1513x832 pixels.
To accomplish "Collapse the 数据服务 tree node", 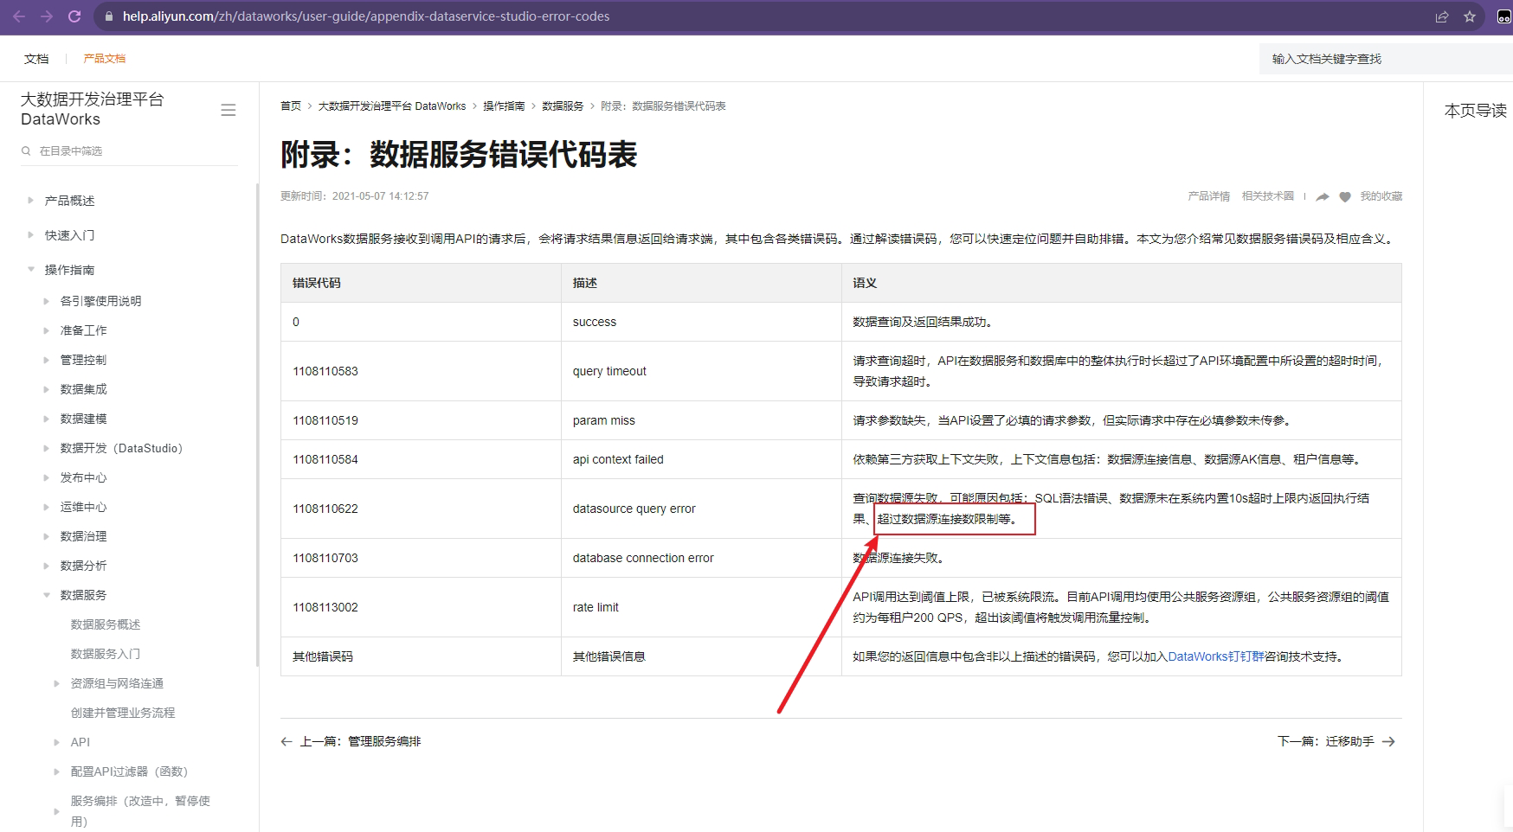I will click(x=47, y=595).
